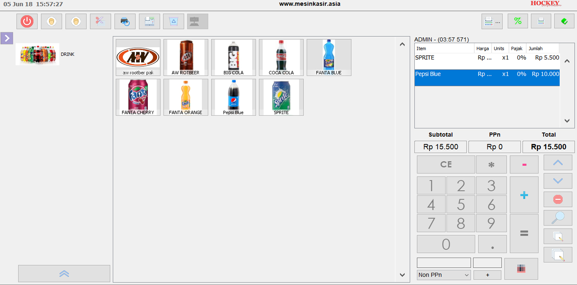This screenshot has width=577, height=285.
Task: Click the Harga column header
Action: 483,48
